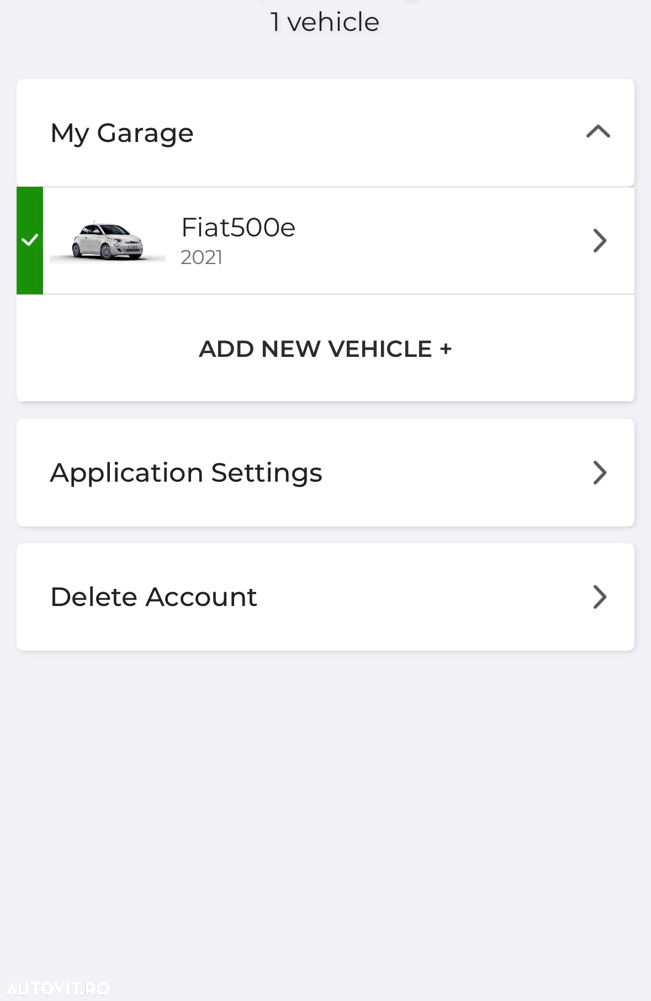The height and width of the screenshot is (1001, 651).
Task: Toggle the green active-vehicle selection bar
Action: pos(30,240)
